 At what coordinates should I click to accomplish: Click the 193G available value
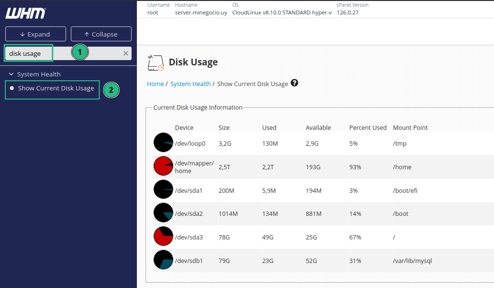tap(313, 167)
